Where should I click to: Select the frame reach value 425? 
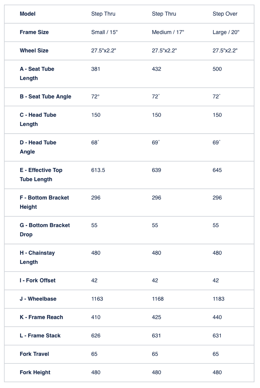(x=157, y=317)
